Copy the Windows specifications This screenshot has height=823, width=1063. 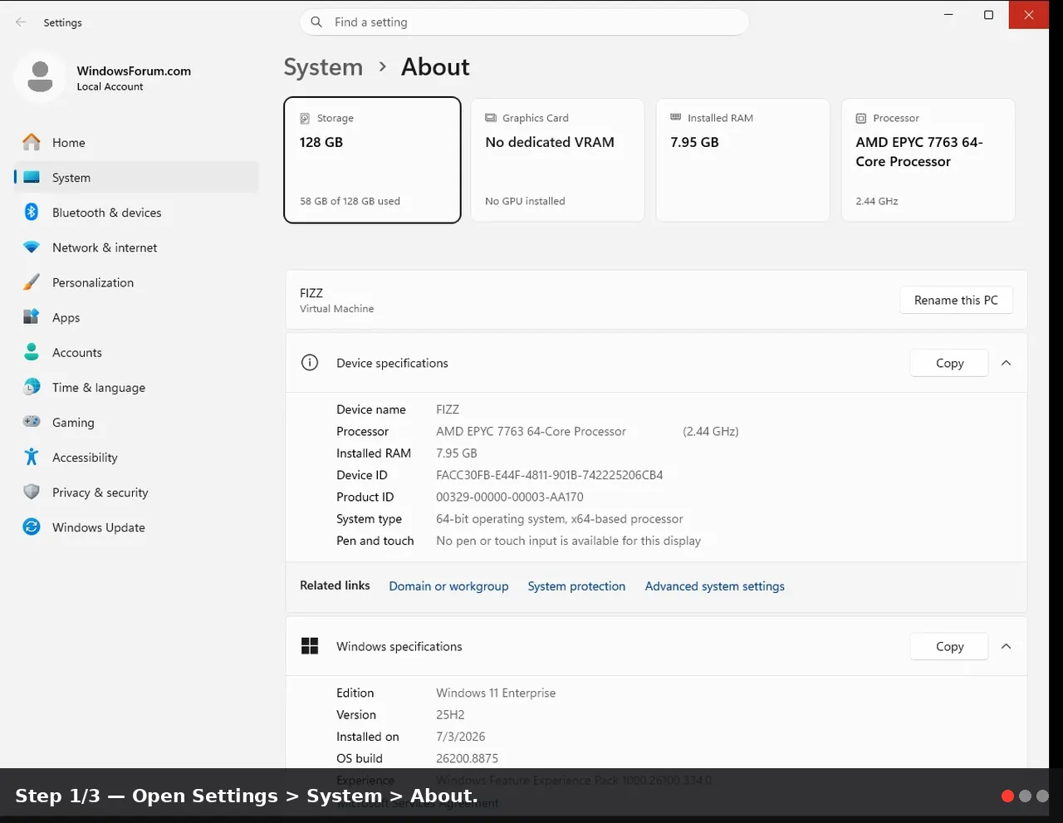tap(949, 646)
